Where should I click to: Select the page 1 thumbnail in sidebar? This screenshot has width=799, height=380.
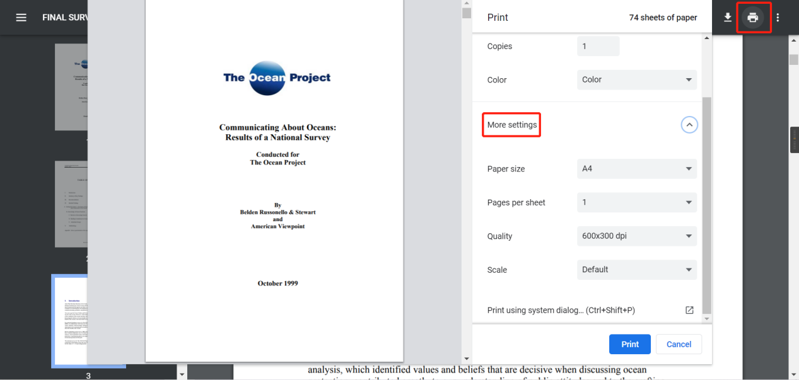pyautogui.click(x=71, y=87)
